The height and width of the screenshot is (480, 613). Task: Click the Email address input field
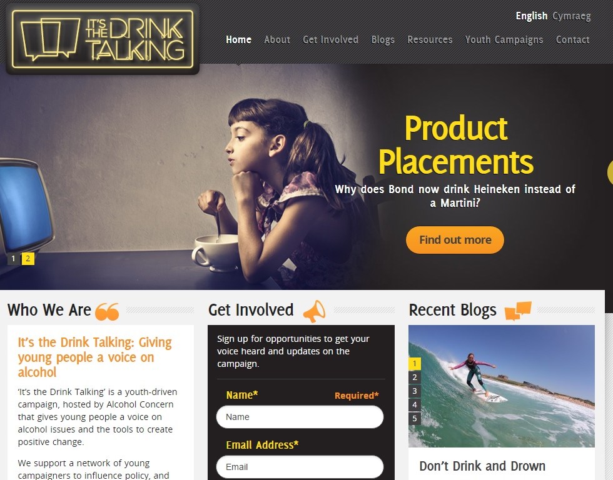tap(300, 467)
